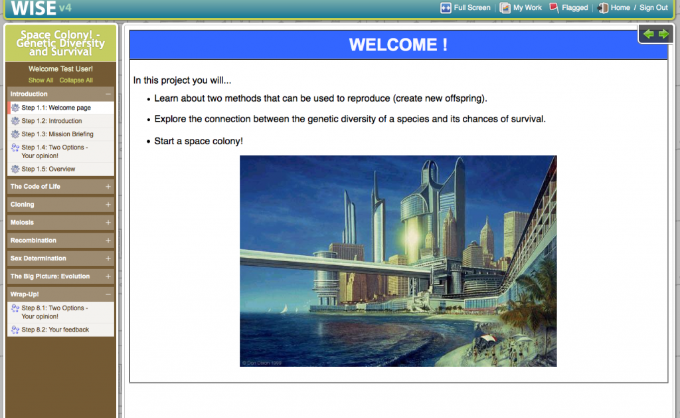The image size is (680, 418).
Task: Expand the Cloning section
Action: (x=108, y=205)
